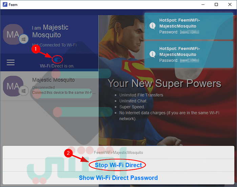Viewport: 237px width, 187px height.
Task: Maximize the Feem window
Action: pos(216,4)
